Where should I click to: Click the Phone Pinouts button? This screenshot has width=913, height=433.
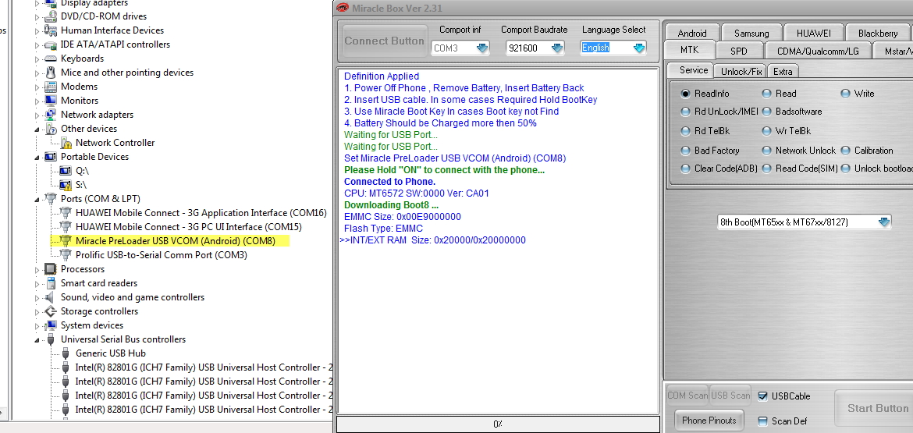point(709,421)
